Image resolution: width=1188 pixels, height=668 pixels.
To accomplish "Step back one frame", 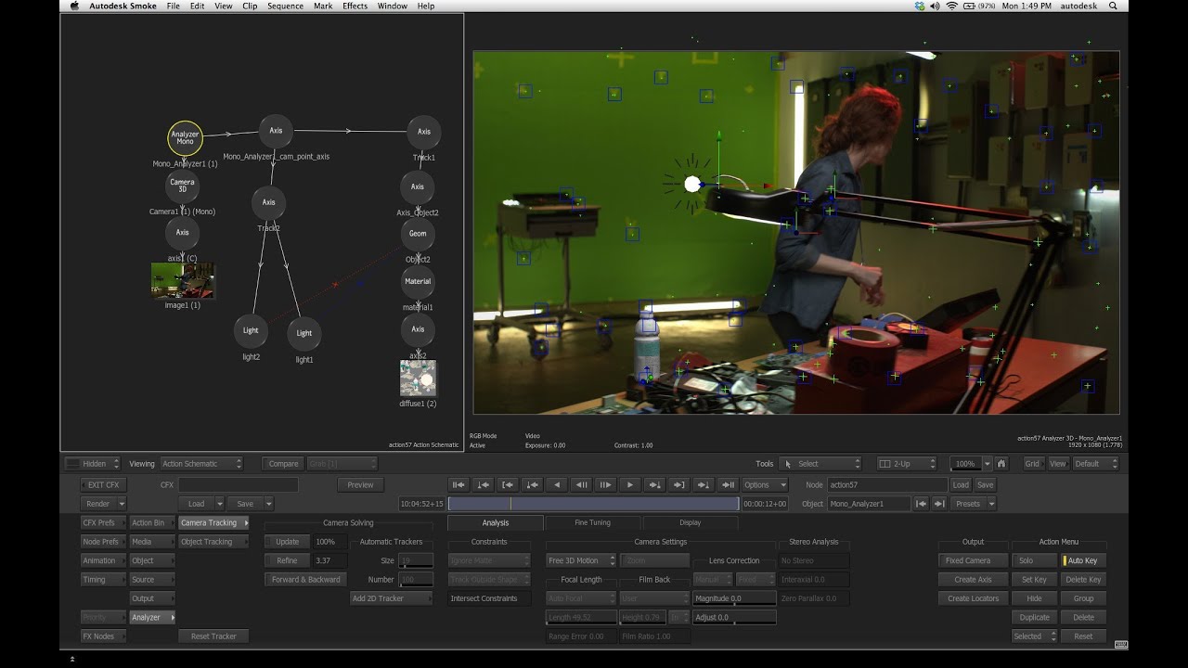I will [x=581, y=484].
